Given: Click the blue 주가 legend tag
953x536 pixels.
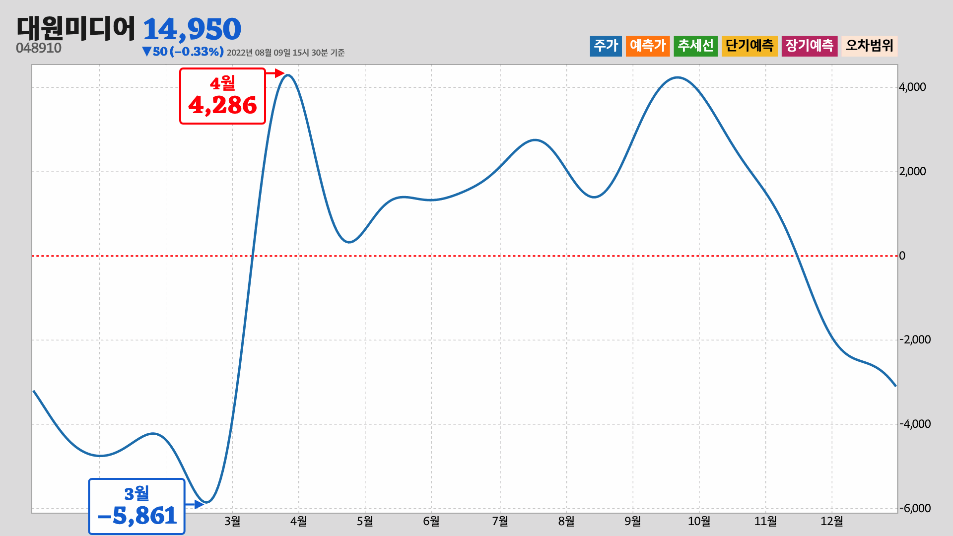Looking at the screenshot, I should tap(606, 46).
